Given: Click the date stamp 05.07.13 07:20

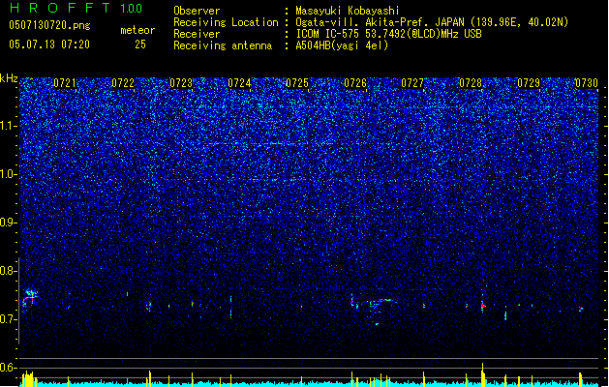Looking at the screenshot, I should point(49,45).
